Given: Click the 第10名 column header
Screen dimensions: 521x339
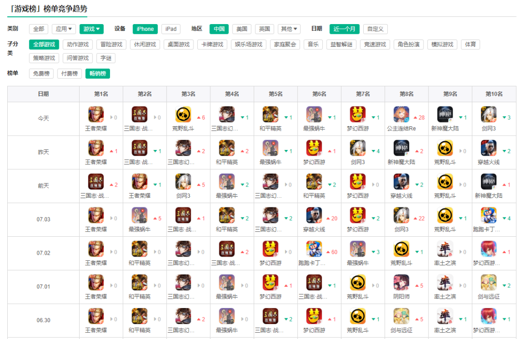Looking at the screenshot, I should coord(494,95).
